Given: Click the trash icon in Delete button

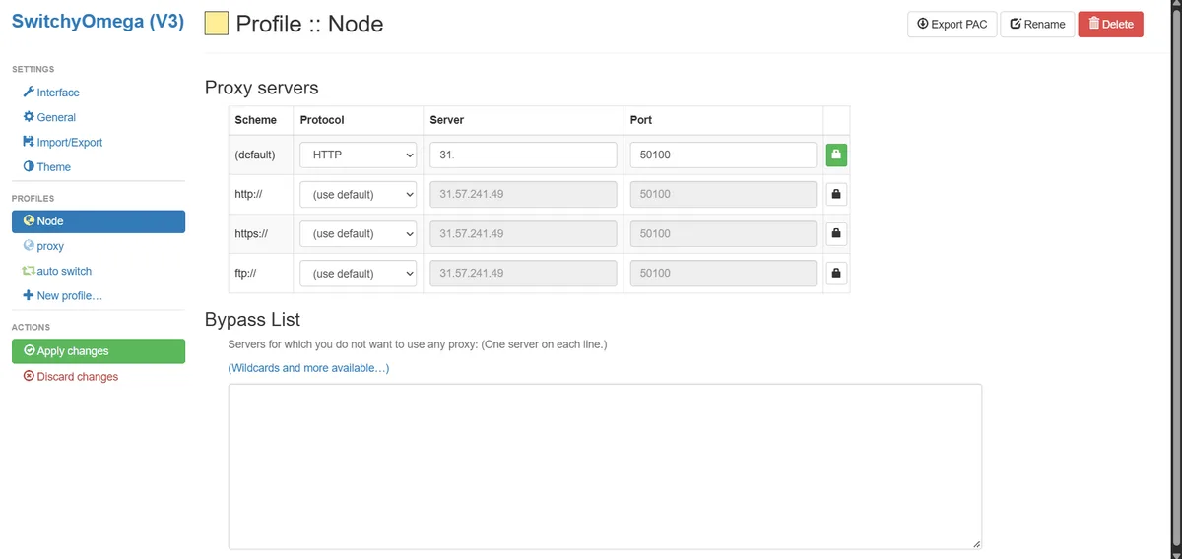Looking at the screenshot, I should coord(1093,24).
